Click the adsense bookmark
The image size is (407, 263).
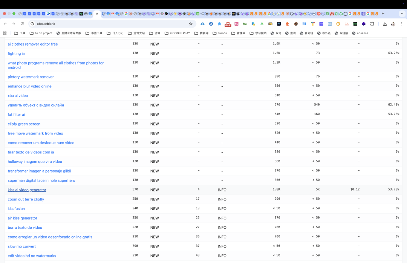[x=360, y=33]
